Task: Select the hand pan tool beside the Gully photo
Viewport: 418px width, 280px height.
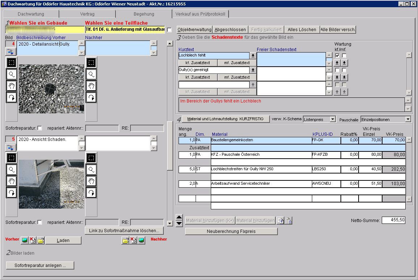Action: (12, 86)
